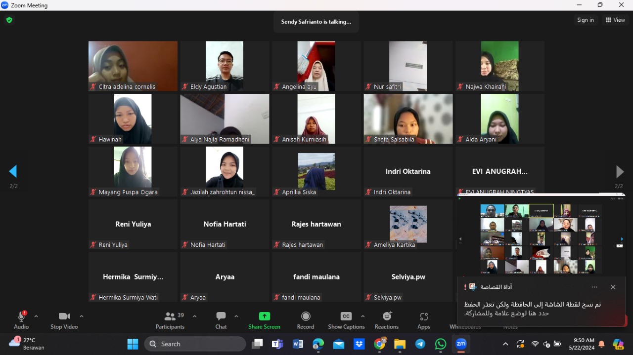Screen dimensions: 633x355
Task: Click fandi maulana name tile
Action: click(316, 277)
